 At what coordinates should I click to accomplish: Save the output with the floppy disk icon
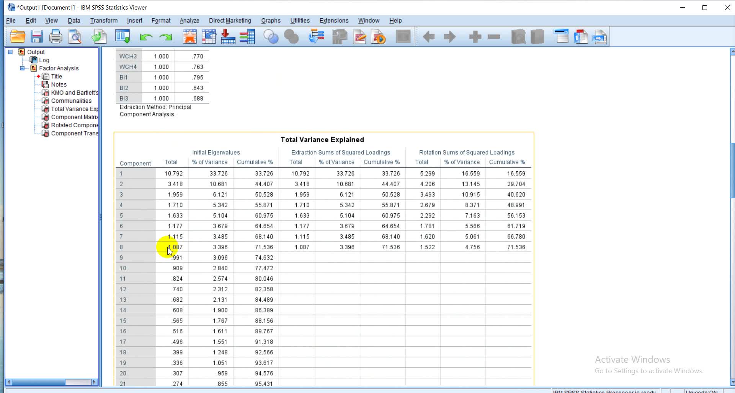37,37
